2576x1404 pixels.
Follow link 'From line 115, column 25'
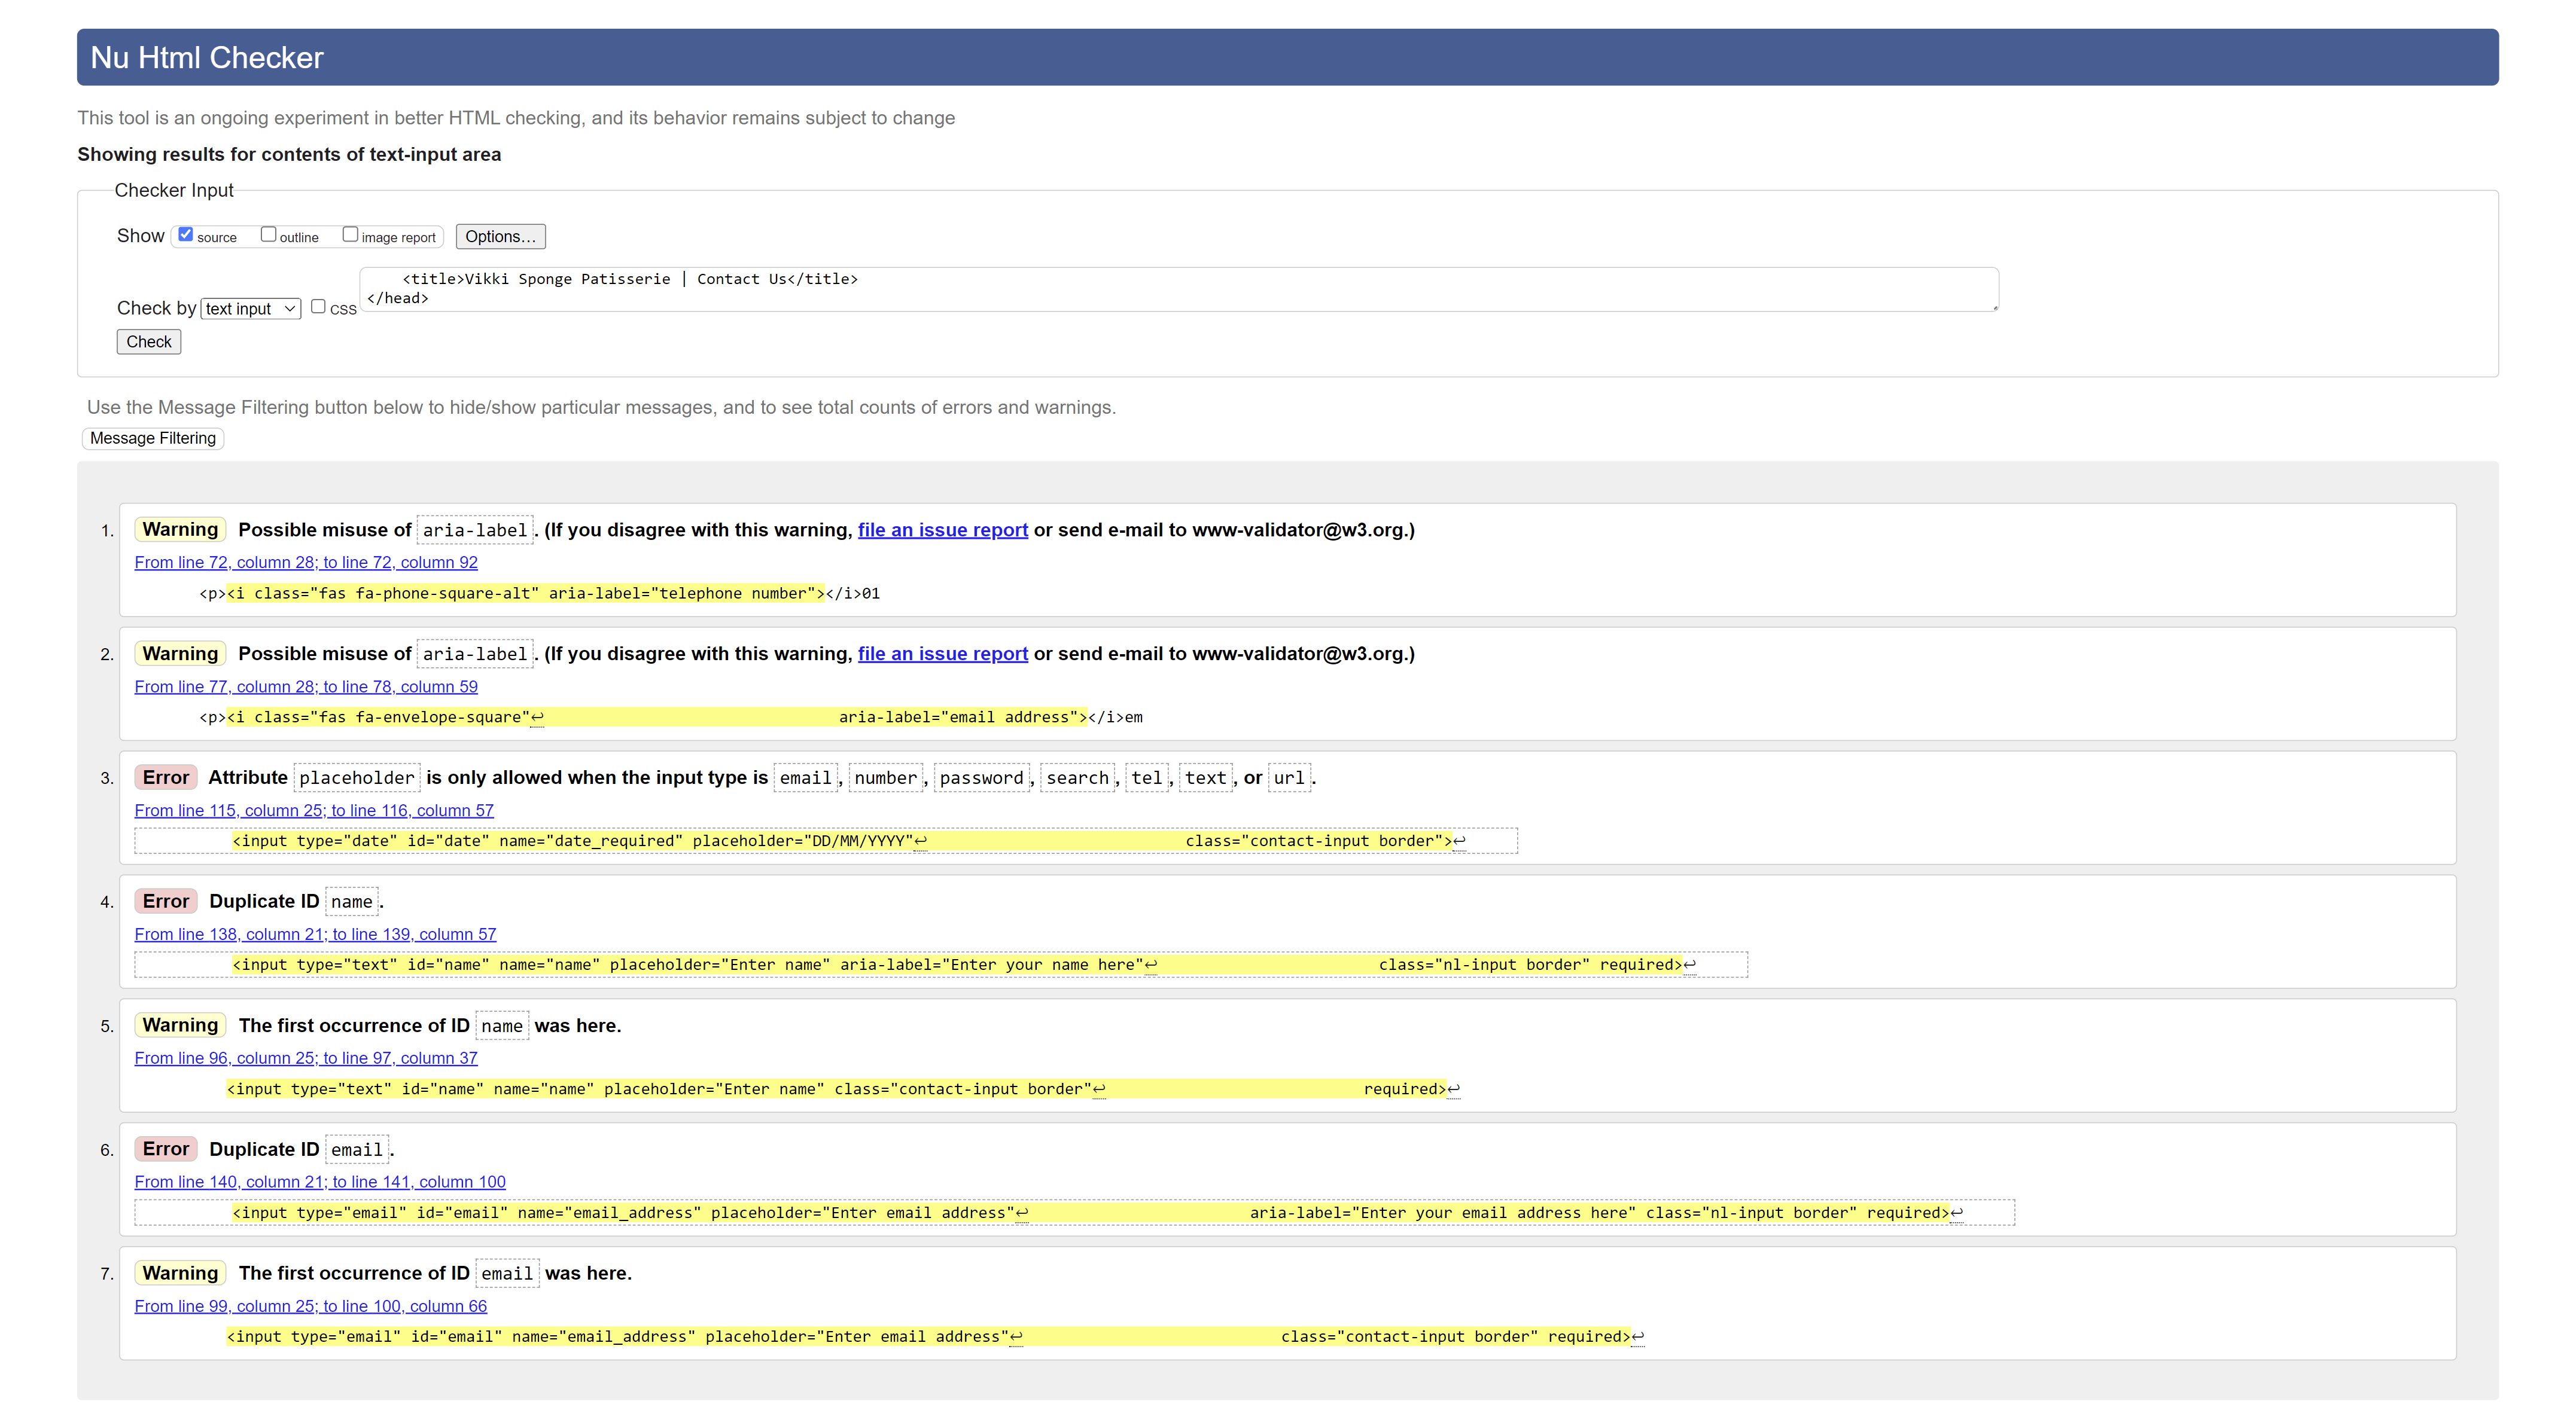pyautogui.click(x=314, y=810)
